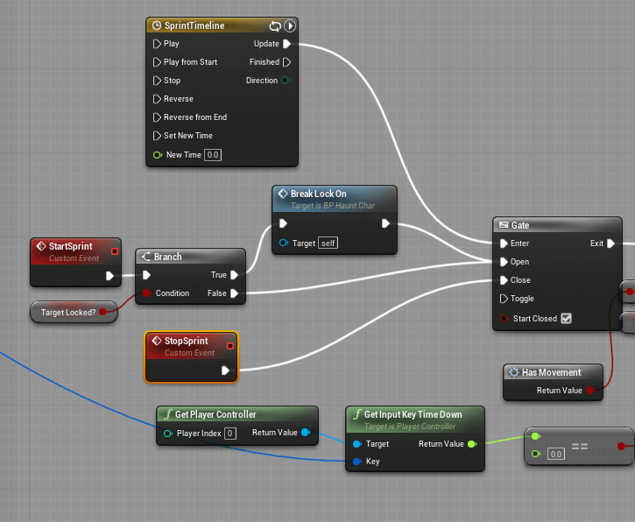Image resolution: width=635 pixels, height=522 pixels.
Task: Select the Target Locked? variable node
Action: point(68,312)
